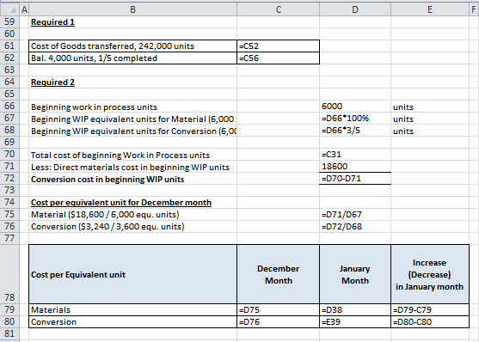The width and height of the screenshot is (479, 342).
Task: Select 'Total cost of beginning Work in Process units'
Action: click(x=132, y=156)
